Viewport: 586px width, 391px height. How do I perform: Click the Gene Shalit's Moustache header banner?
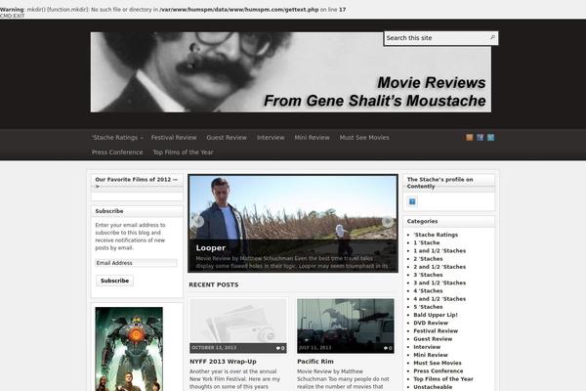pyautogui.click(x=291, y=72)
